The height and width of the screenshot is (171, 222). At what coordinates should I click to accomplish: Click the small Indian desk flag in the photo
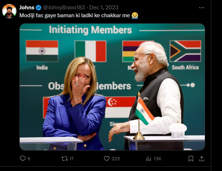[144, 111]
